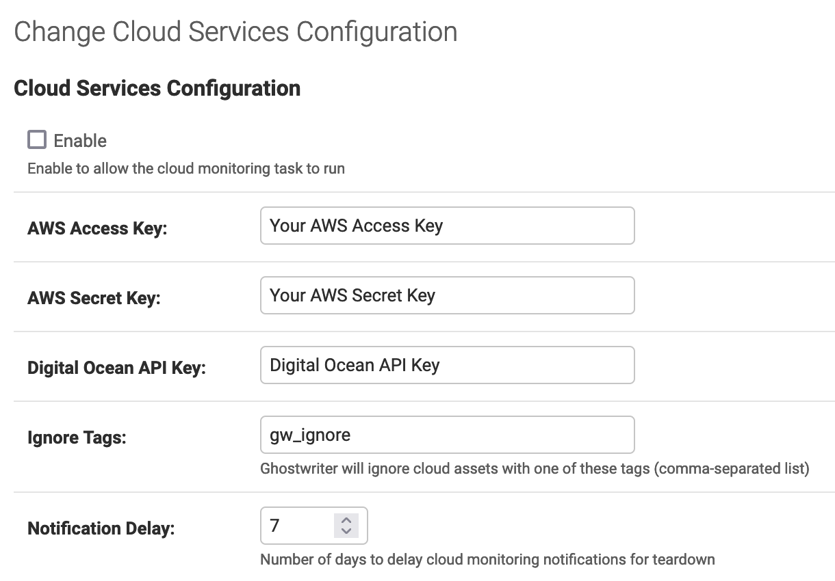
Task: Click the teardown notification delay description text
Action: pos(487,560)
